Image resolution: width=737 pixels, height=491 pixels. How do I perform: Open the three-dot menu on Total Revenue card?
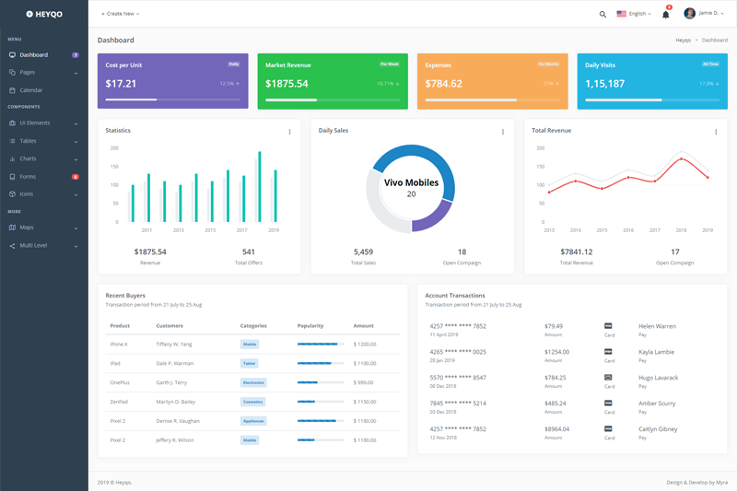[x=716, y=132]
